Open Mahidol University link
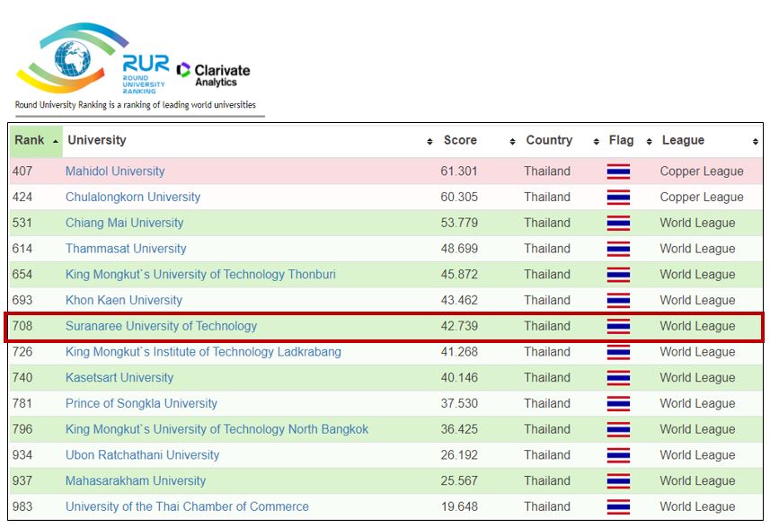 pyautogui.click(x=115, y=172)
